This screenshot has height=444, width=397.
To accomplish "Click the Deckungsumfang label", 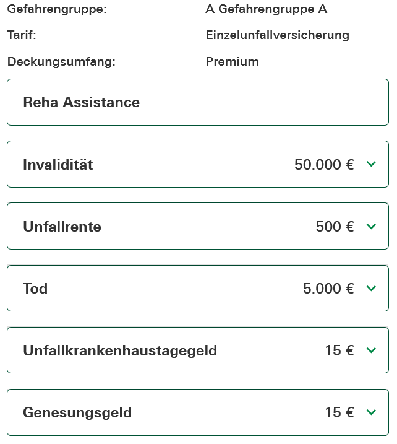I will coord(61,61).
